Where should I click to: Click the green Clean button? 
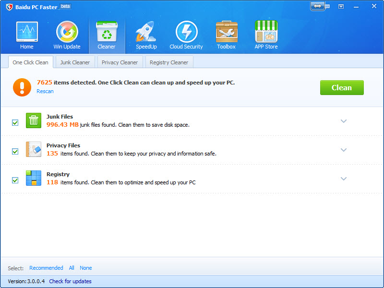pos(342,87)
